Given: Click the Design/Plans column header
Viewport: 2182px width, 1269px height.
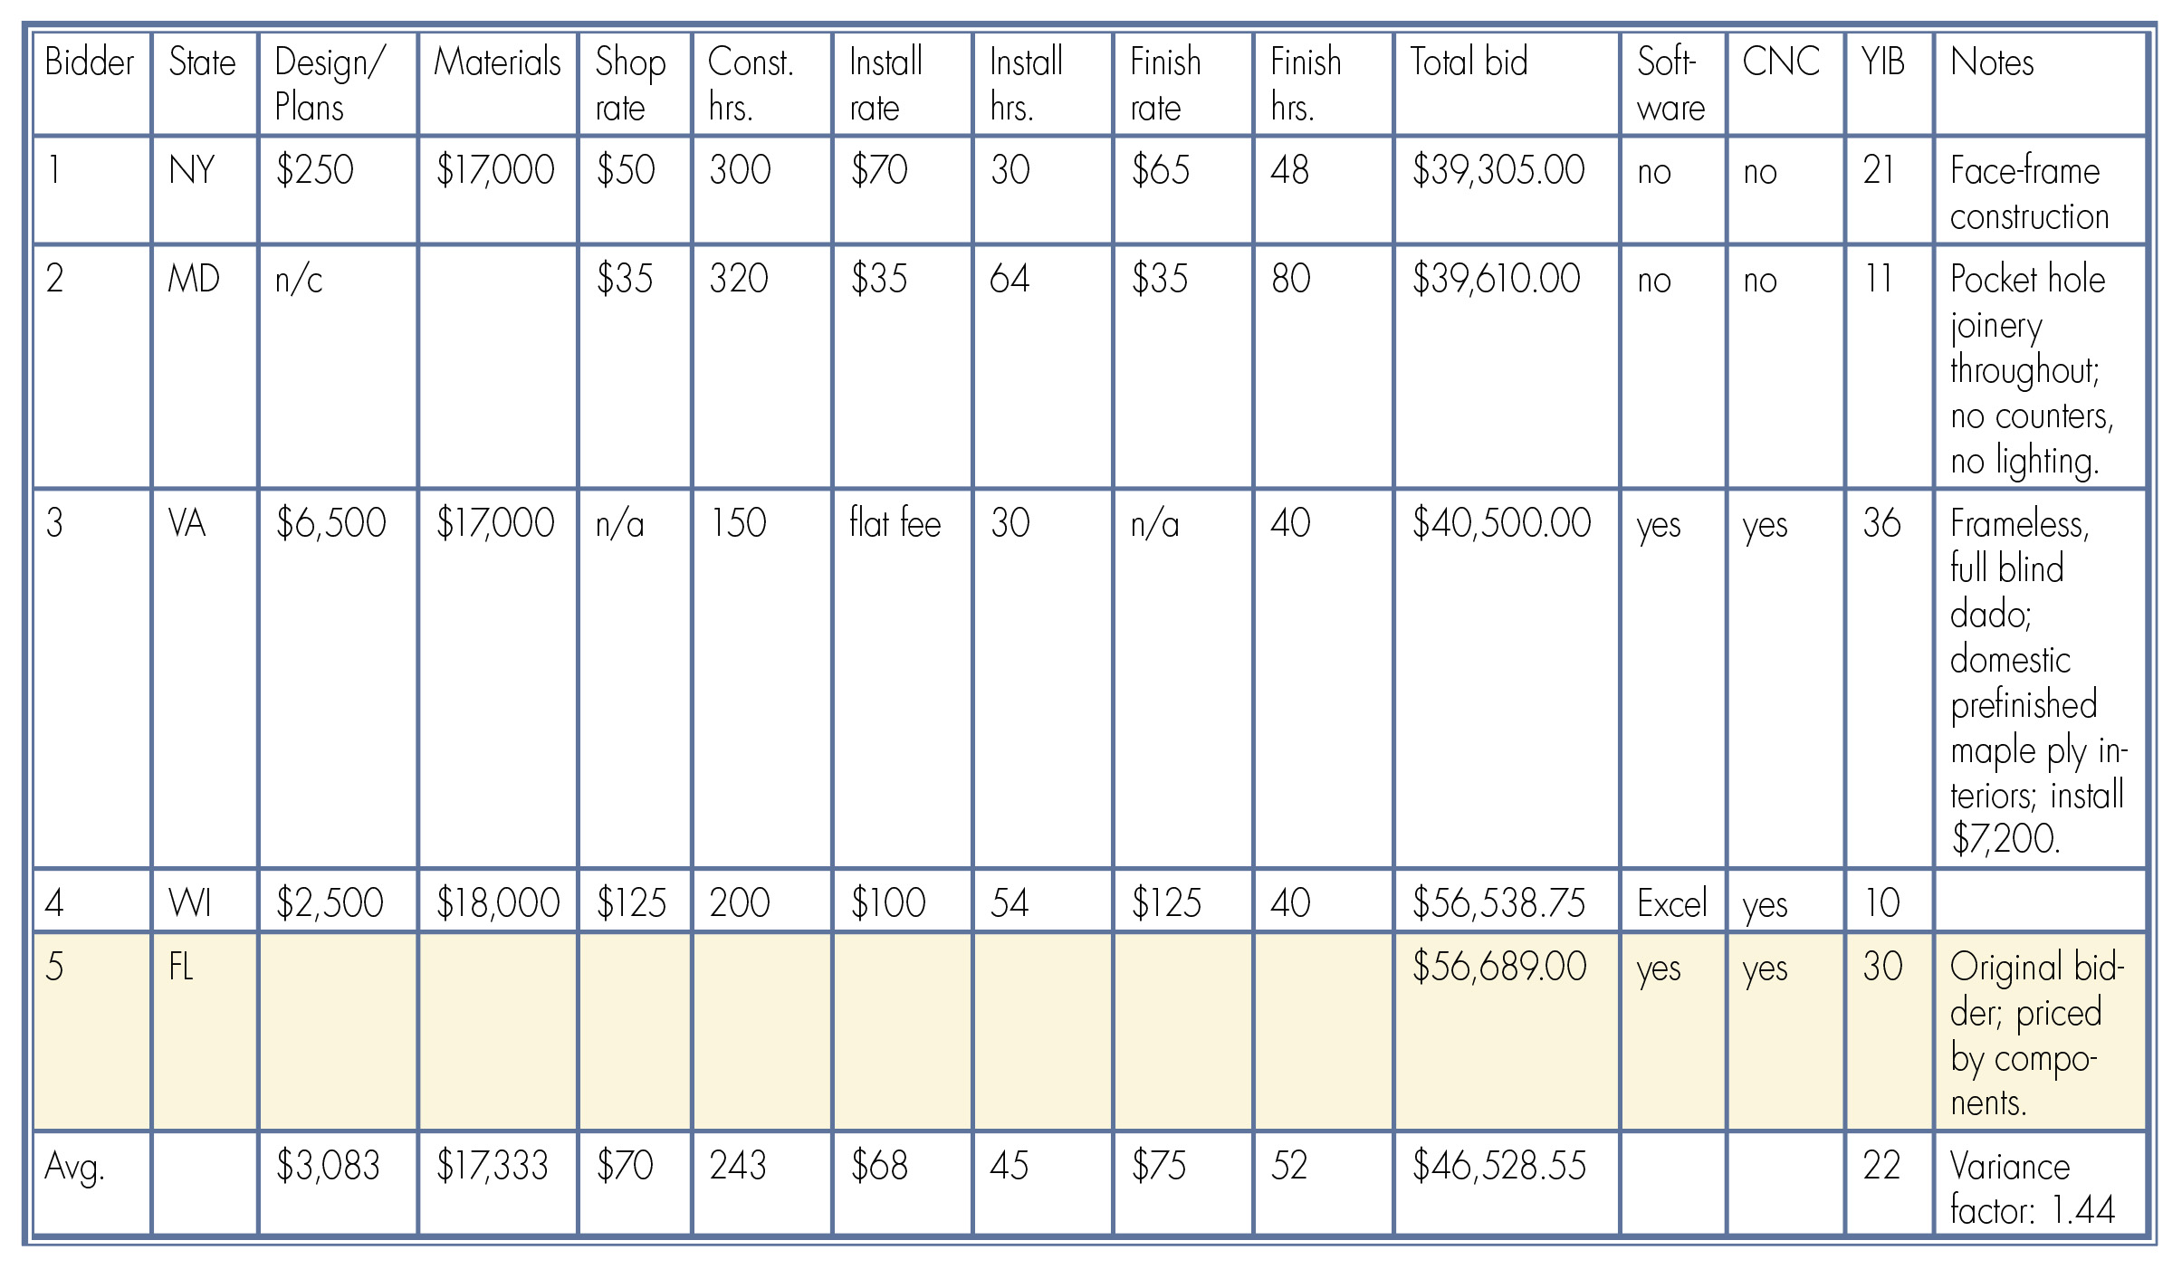Looking at the screenshot, I should (338, 84).
